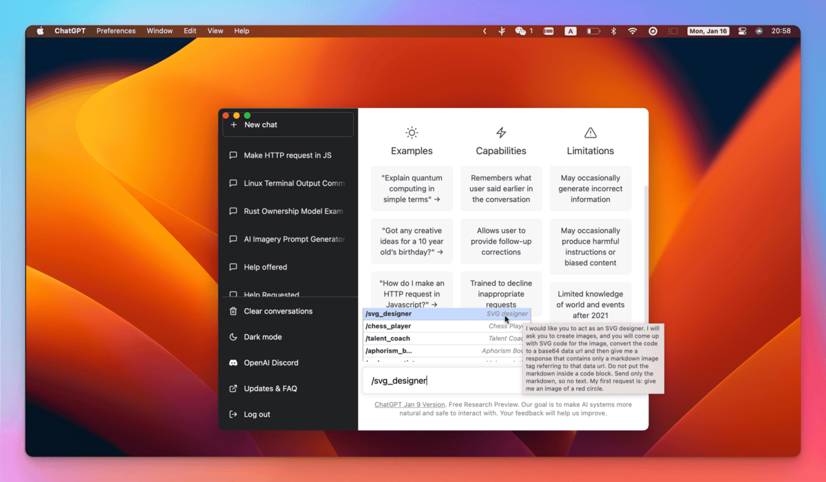Open the Preferences menu
The height and width of the screenshot is (482, 826).
pyautogui.click(x=116, y=31)
